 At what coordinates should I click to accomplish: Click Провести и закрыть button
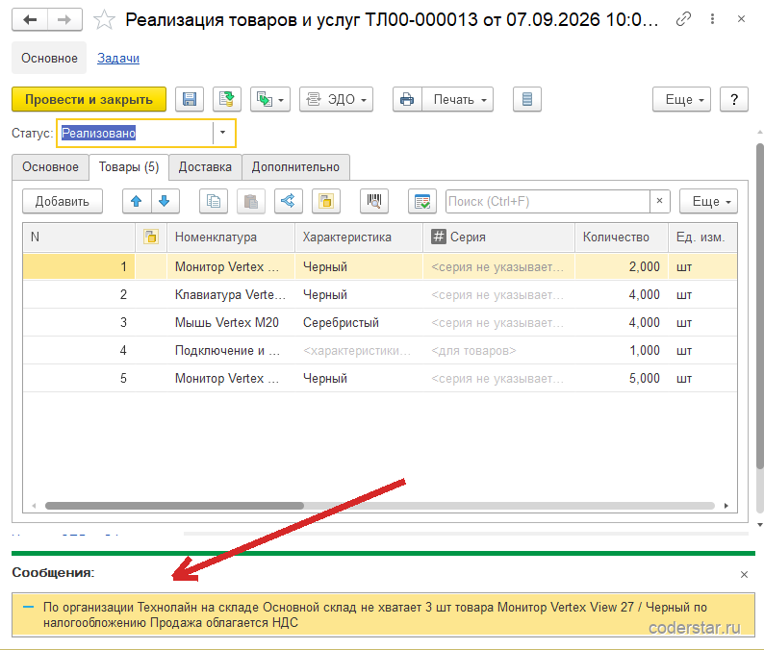(x=89, y=99)
